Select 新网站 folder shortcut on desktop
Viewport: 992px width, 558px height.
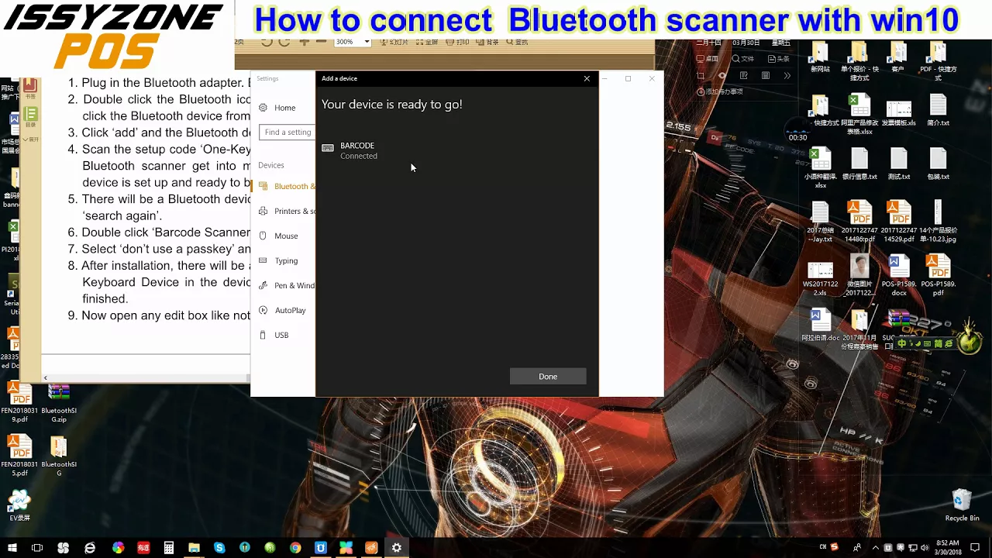pyautogui.click(x=820, y=58)
